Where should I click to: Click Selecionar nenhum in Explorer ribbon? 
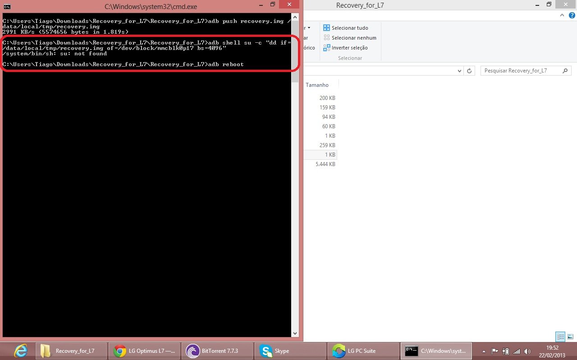[350, 38]
